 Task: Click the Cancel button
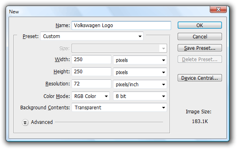coord(200,36)
